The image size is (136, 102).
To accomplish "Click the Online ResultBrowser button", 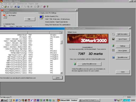I will point(89,64).
